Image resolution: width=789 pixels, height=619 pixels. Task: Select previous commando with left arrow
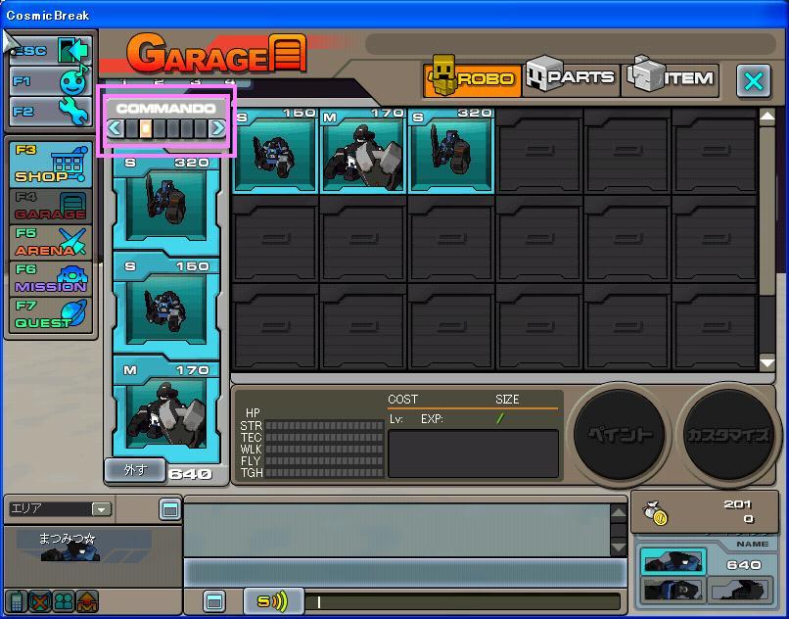[115, 128]
